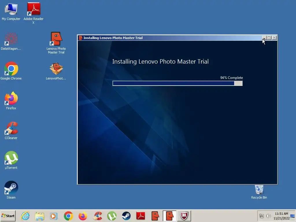This screenshot has width=296, height=222.
Task: Open the network icon in system tray
Action: coord(261,216)
